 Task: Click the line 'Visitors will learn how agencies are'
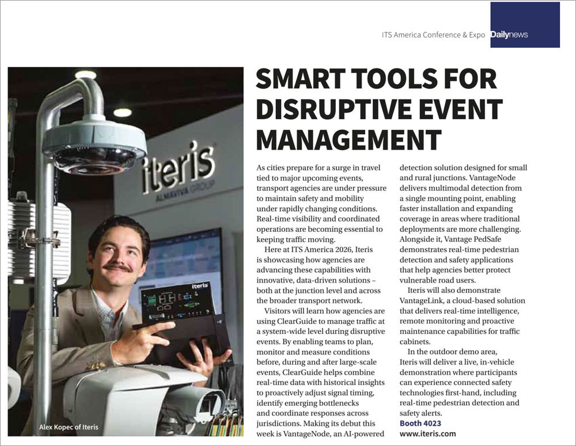pyautogui.click(x=324, y=311)
